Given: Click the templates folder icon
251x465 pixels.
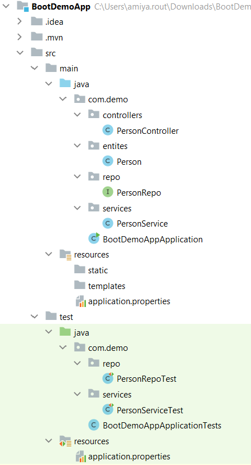Looking at the screenshot, I should pyautogui.click(x=79, y=285).
